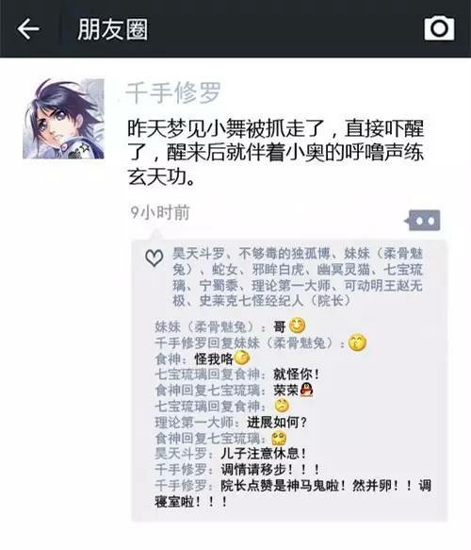
Task: Open 千手修罗's avatar picture
Action: 63,119
